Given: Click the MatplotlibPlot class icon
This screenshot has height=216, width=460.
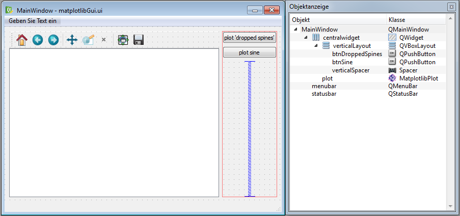Looking at the screenshot, I should [392, 78].
